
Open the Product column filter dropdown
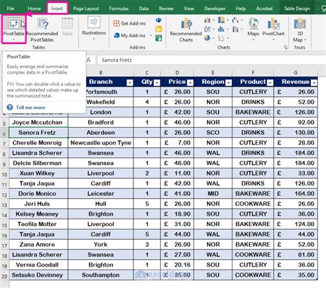[270, 82]
